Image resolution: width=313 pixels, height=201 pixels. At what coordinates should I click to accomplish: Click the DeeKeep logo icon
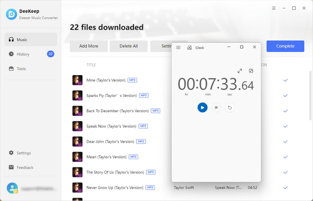coord(11,14)
